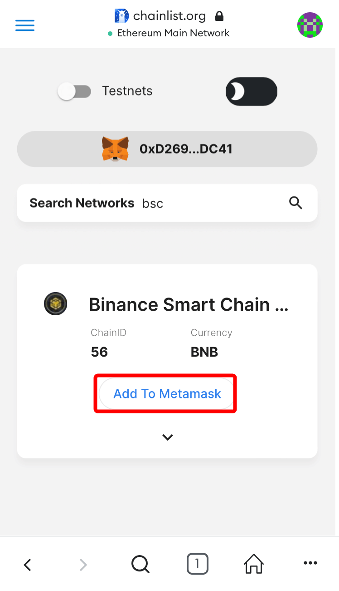The width and height of the screenshot is (339, 591).
Task: Enable the Testnets toggle
Action: (x=74, y=91)
